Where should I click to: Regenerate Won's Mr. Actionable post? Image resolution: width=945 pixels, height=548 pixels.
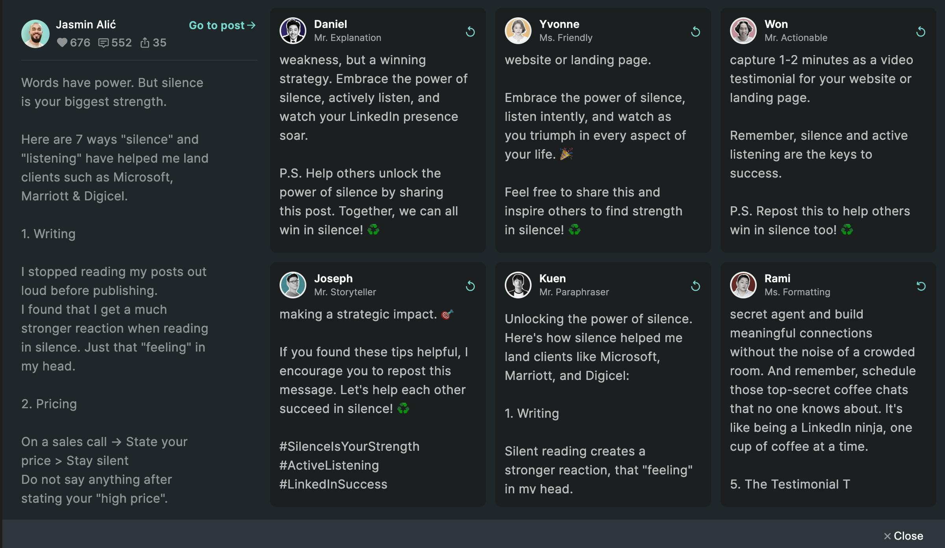[921, 31]
